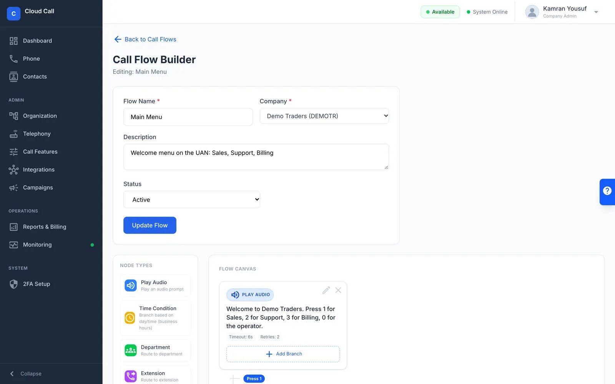
Task: Click the Department node type icon
Action: [131, 350]
